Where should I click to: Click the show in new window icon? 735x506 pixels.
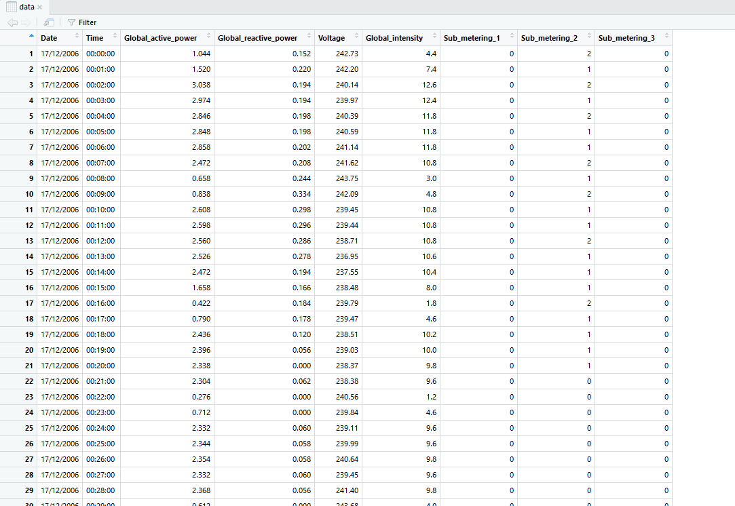coord(49,22)
